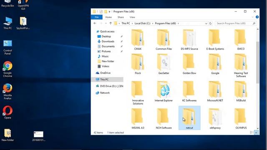Screen dimensions: 267x150
Task: Click This PC in the address path
Action: click(126, 23)
